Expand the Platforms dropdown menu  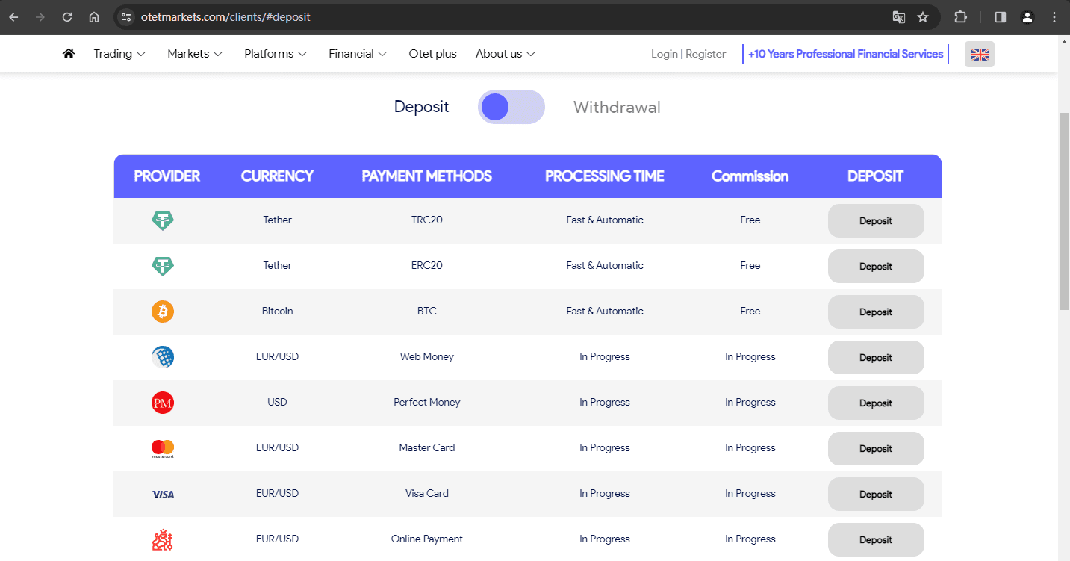[276, 54]
